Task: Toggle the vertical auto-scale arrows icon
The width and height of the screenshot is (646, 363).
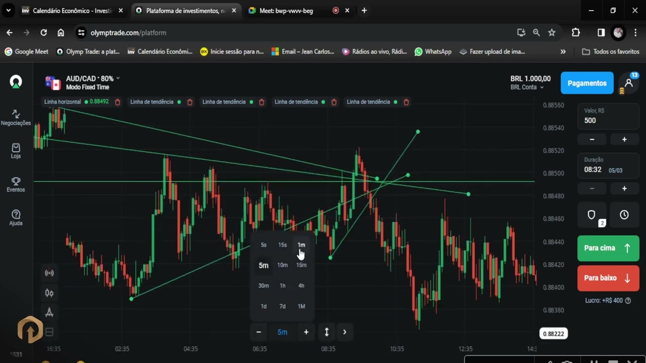Action: (x=327, y=332)
